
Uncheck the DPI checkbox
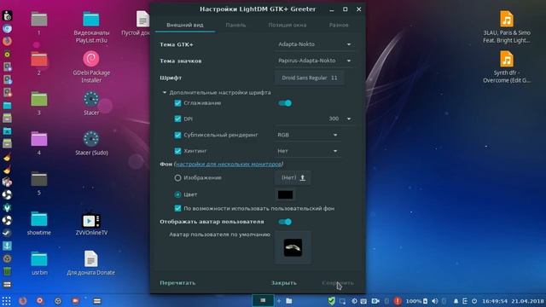point(177,119)
